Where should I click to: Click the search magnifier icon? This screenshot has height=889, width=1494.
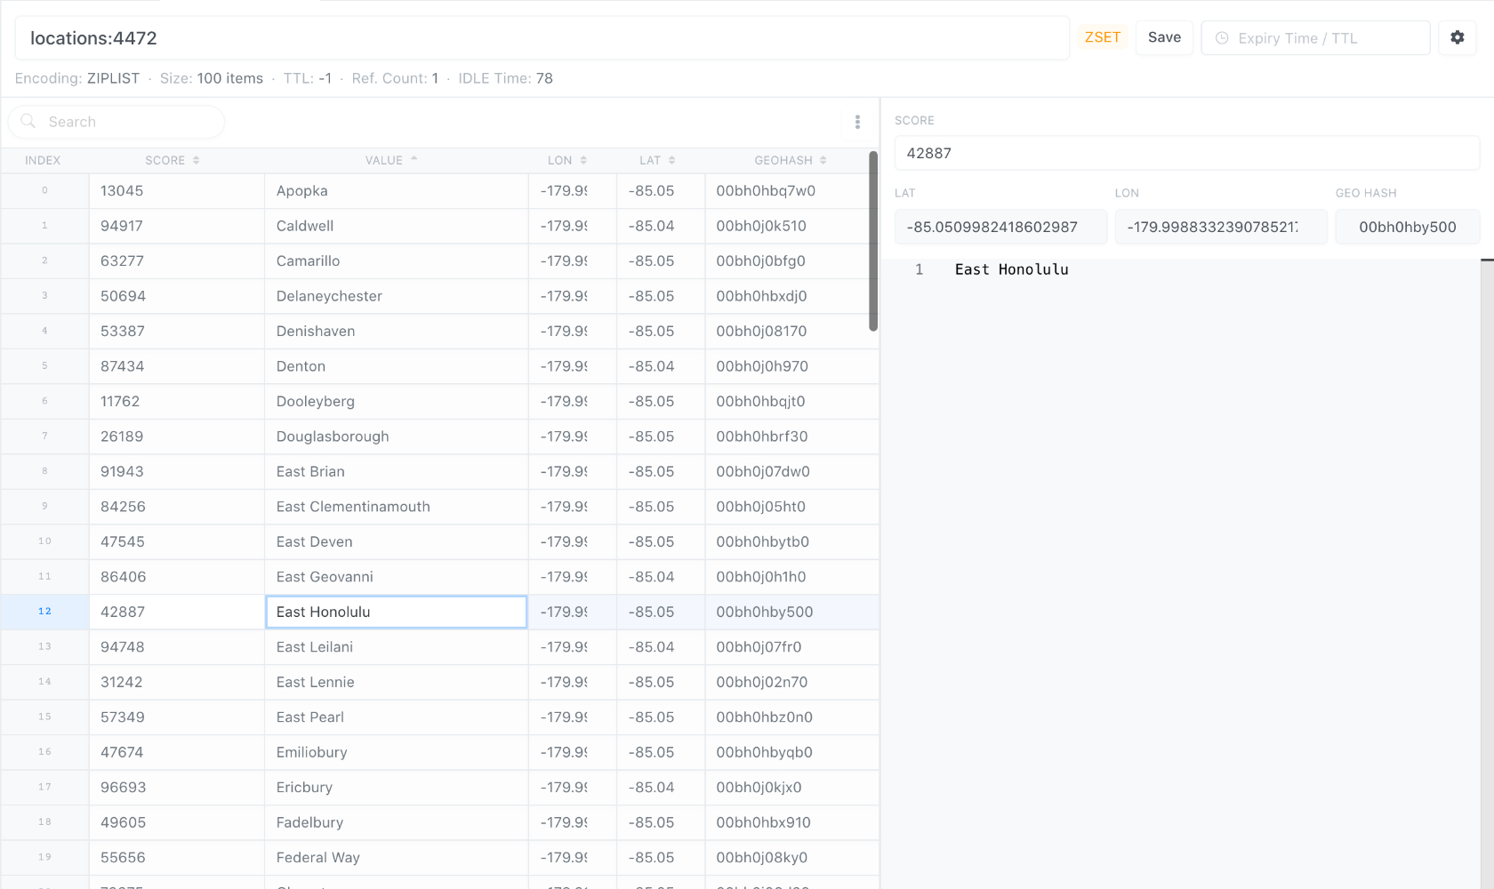coord(28,122)
